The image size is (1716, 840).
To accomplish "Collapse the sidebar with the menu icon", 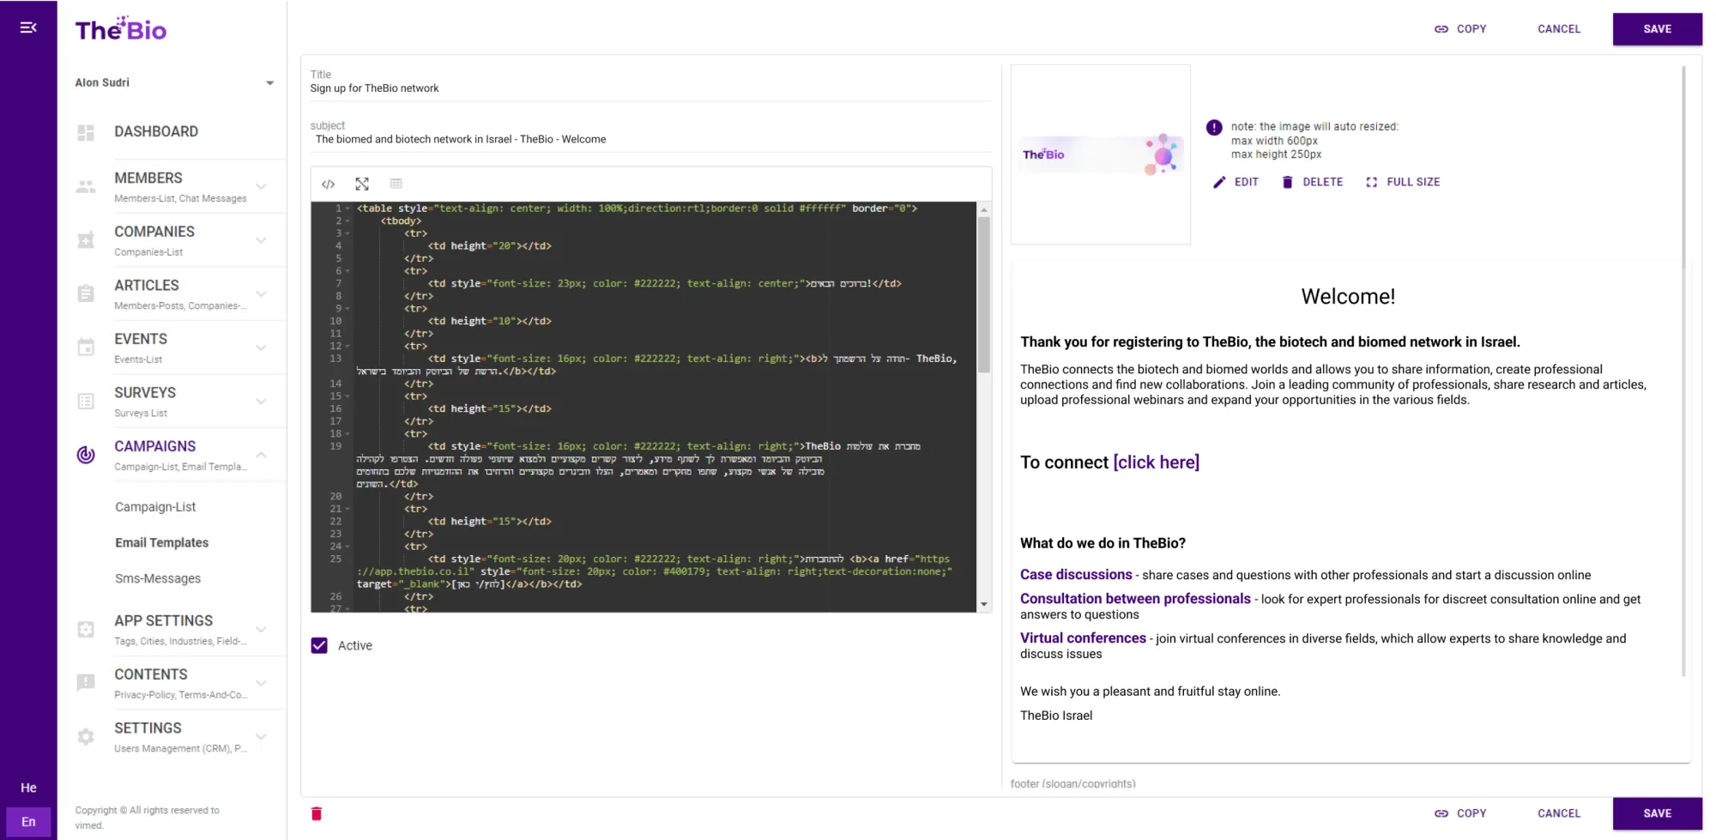I will click(28, 27).
